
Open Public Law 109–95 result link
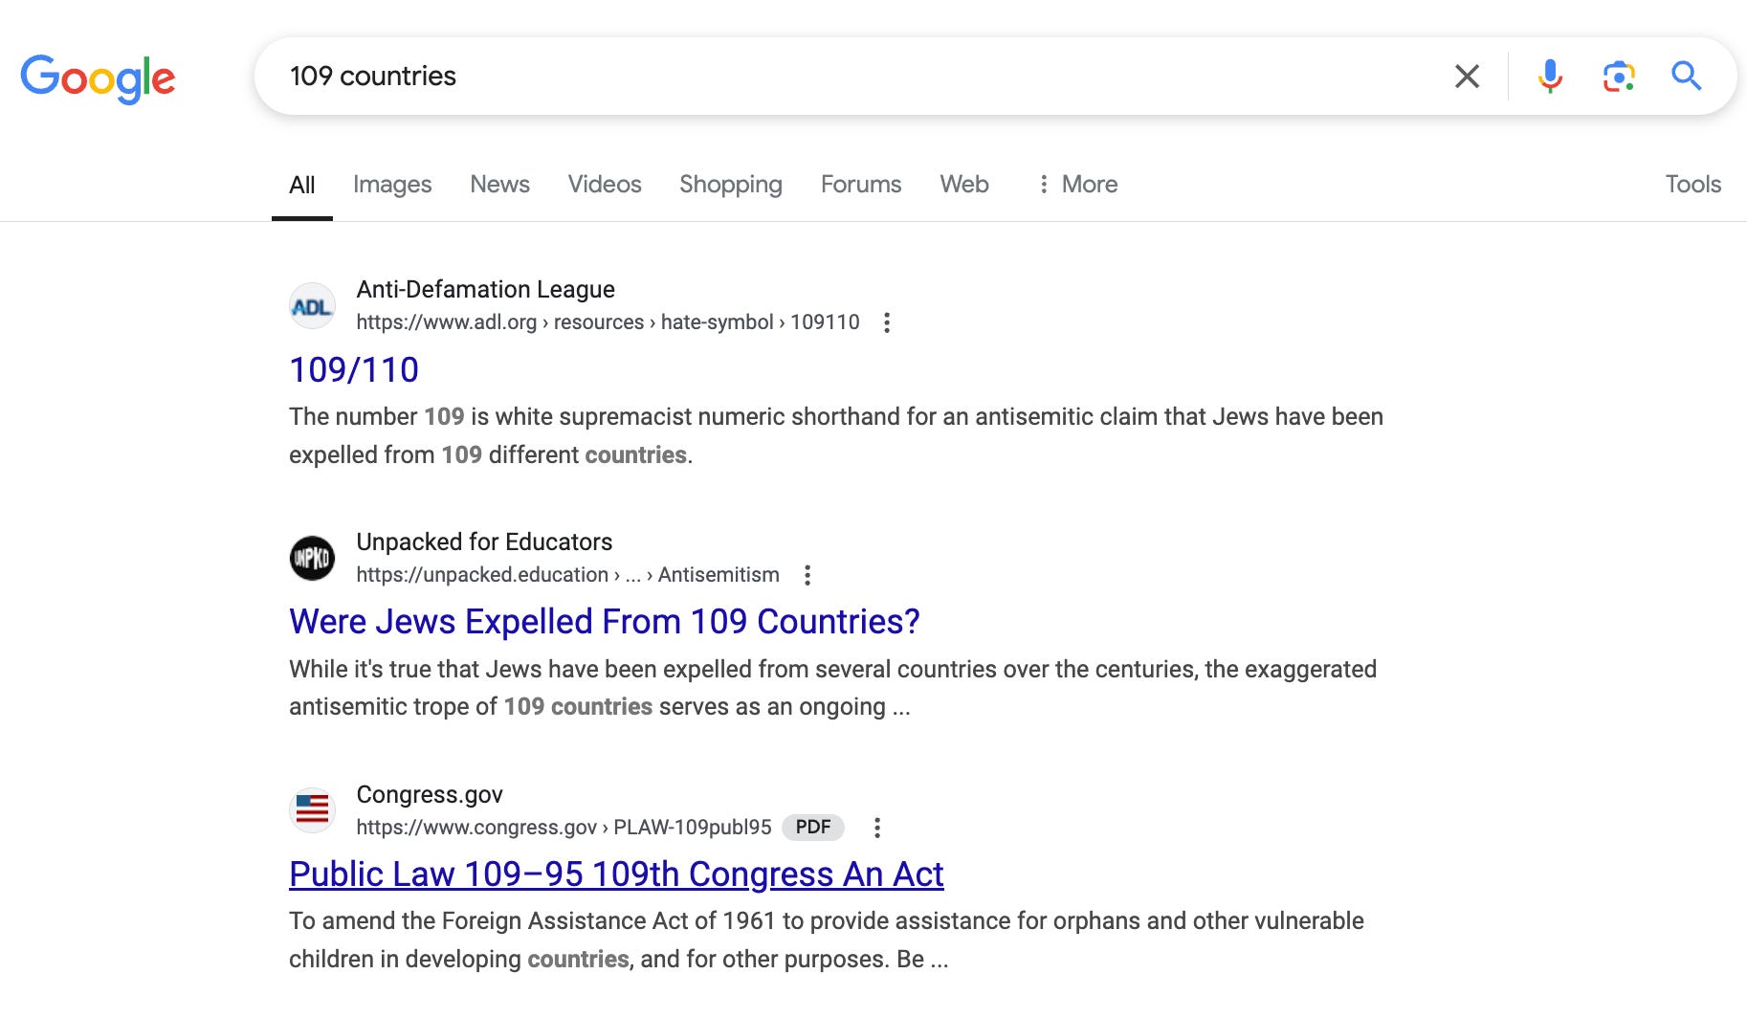coord(616,874)
